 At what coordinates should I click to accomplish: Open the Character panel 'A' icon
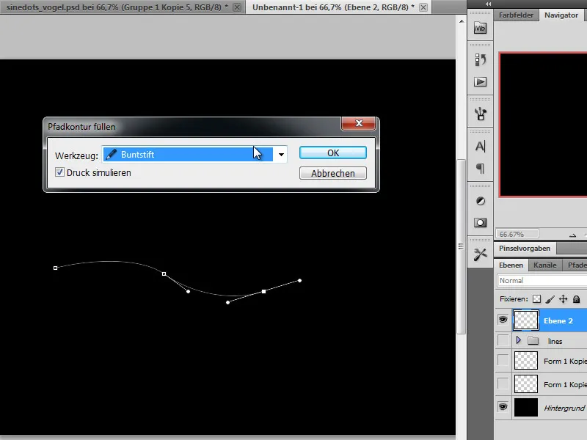click(480, 146)
